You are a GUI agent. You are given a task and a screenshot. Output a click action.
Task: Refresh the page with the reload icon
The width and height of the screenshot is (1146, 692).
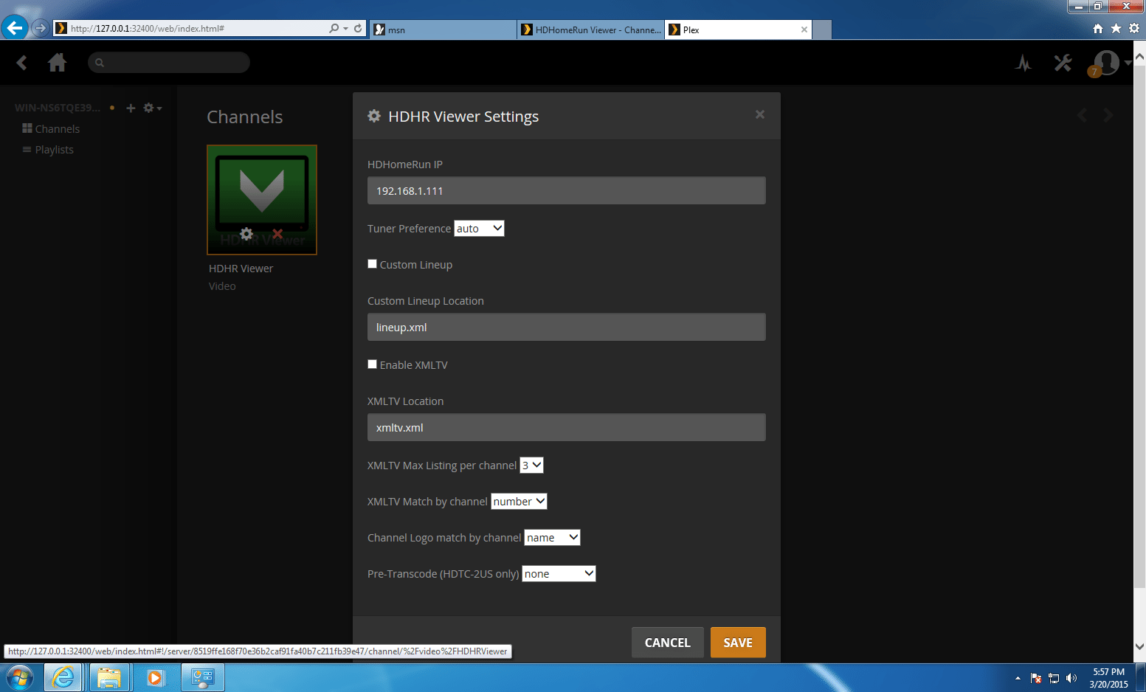point(358,28)
